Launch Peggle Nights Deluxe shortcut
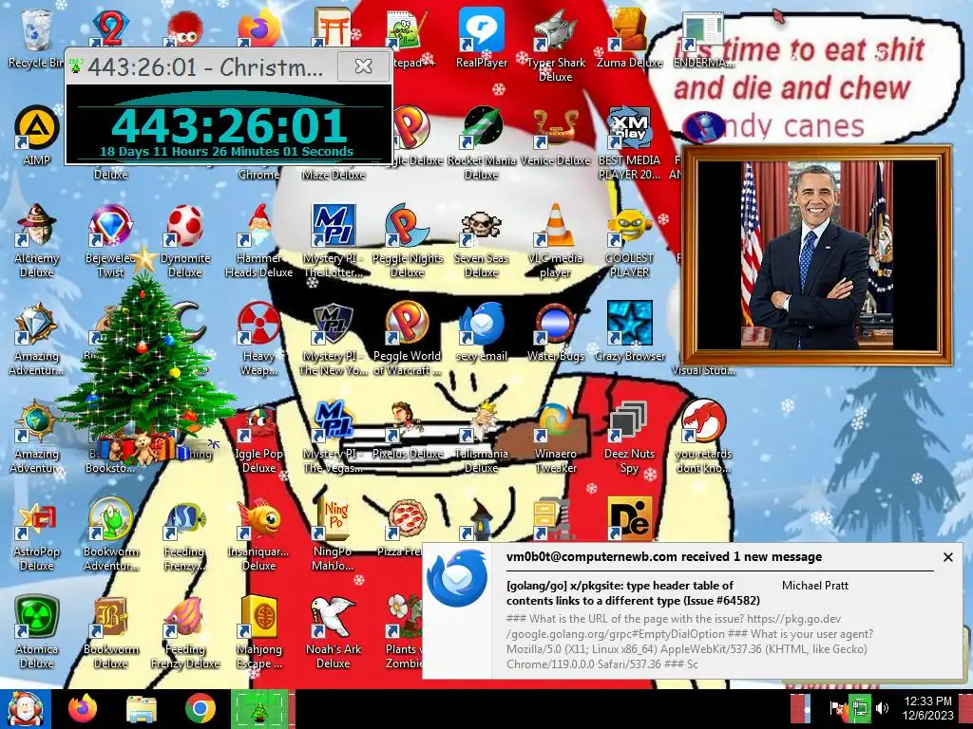This screenshot has height=729, width=973. (407, 240)
